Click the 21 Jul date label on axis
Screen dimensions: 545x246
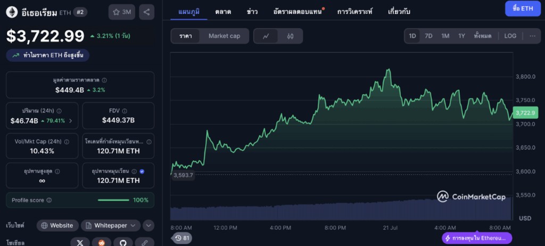(x=390, y=227)
